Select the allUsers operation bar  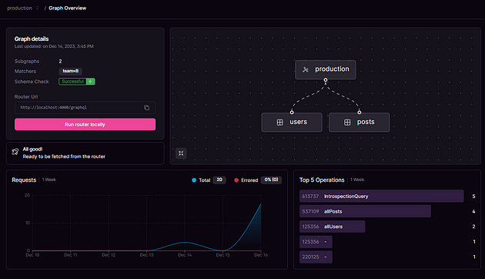pyautogui.click(x=333, y=227)
